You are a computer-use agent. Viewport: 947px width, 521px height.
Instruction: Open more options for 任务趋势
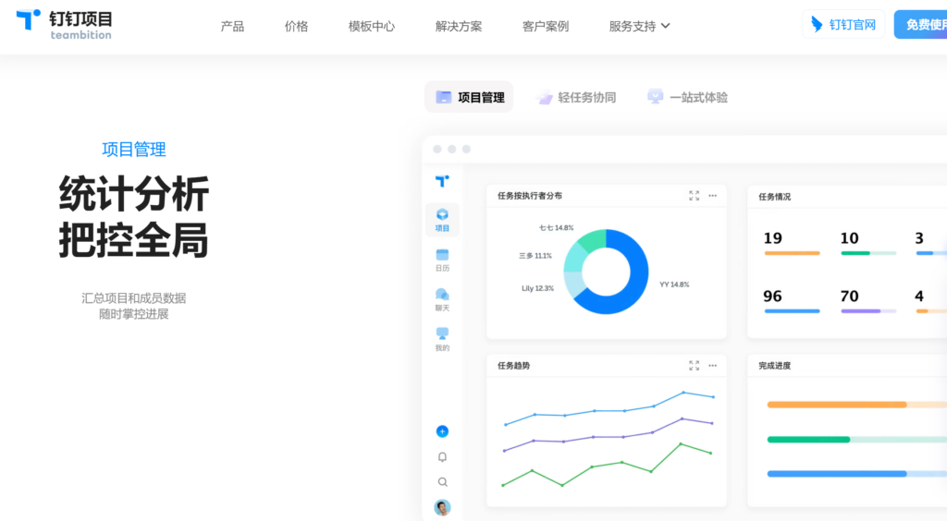coord(713,366)
